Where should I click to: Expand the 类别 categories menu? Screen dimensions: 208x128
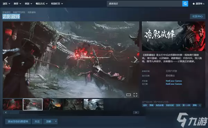pyautogui.click(x=28, y=4)
